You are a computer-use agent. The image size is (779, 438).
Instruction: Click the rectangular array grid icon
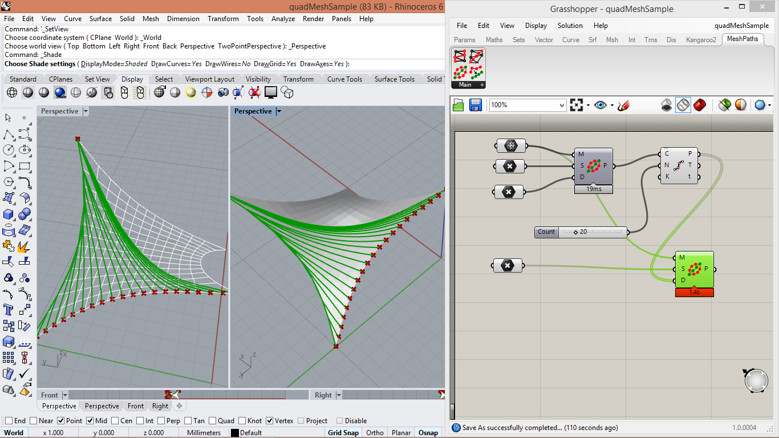[9, 358]
